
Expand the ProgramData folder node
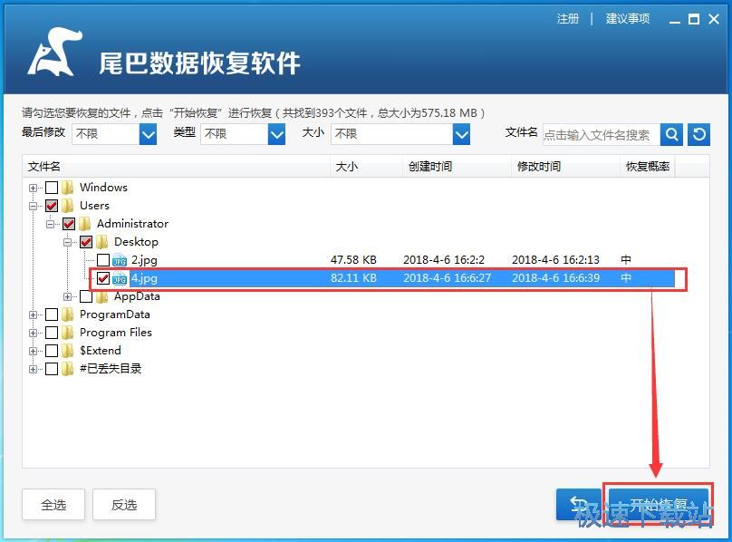[33, 315]
